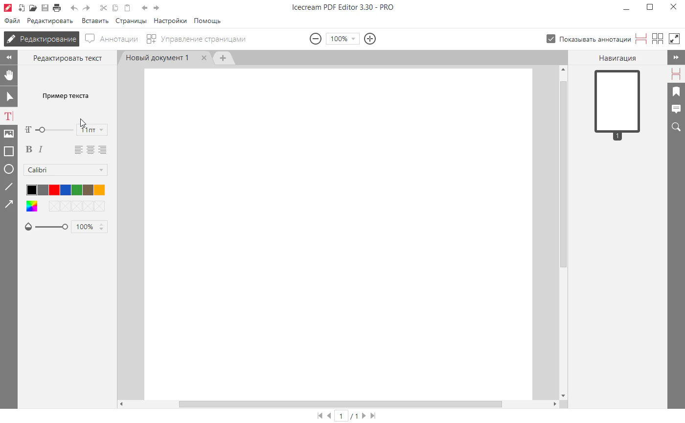Toggle Italic text formatting

click(41, 150)
